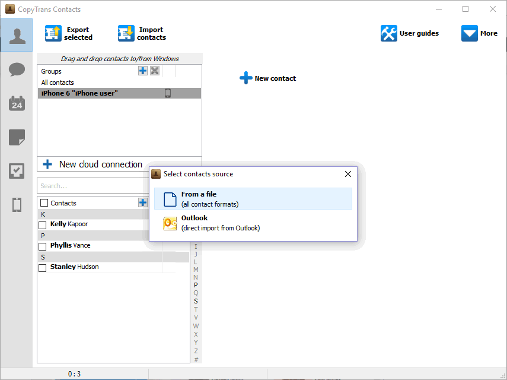
Task: Open the Calendar section in sidebar
Action: click(17, 103)
